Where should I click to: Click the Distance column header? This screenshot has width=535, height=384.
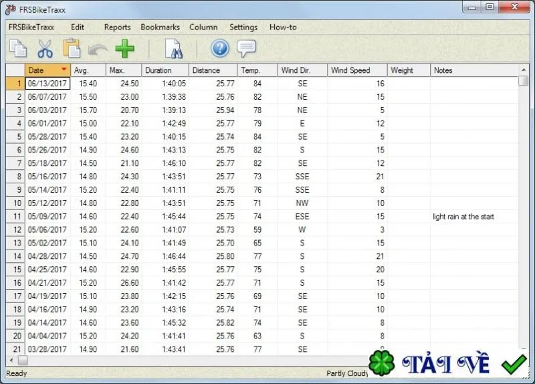(213, 70)
